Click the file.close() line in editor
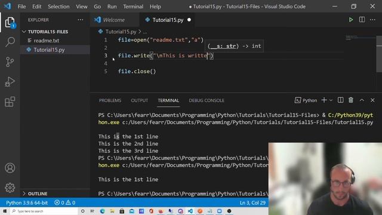Image resolution: width=382 pixels, height=215 pixels. [x=137, y=72]
